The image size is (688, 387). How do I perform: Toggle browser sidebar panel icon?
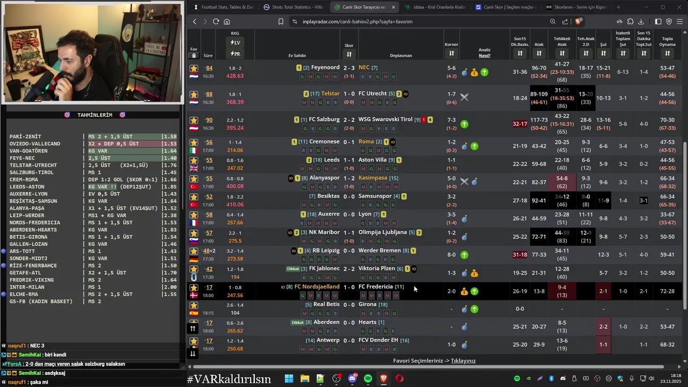(658, 21)
